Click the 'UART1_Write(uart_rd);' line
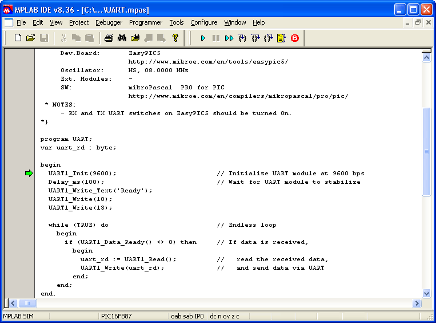436x323 pixels. (122, 268)
